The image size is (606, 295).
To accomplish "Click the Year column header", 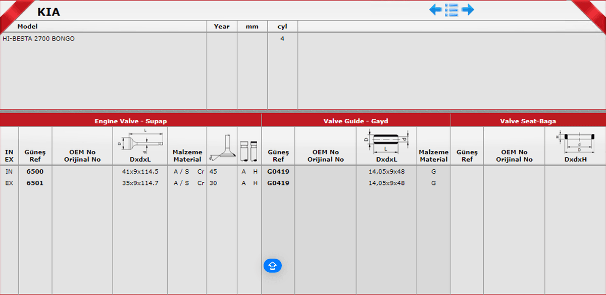I will click(x=222, y=26).
